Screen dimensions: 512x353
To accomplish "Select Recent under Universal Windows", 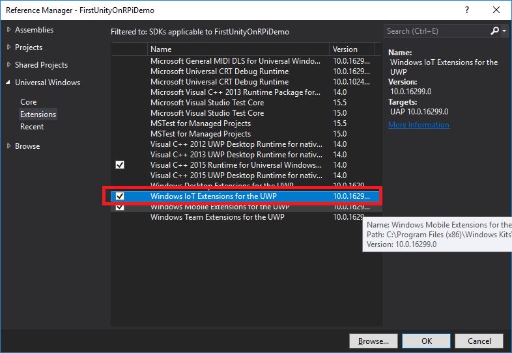I will 32,127.
